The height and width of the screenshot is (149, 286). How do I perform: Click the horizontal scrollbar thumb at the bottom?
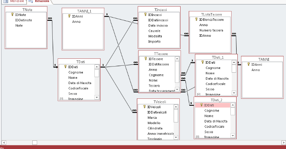(35, 142)
